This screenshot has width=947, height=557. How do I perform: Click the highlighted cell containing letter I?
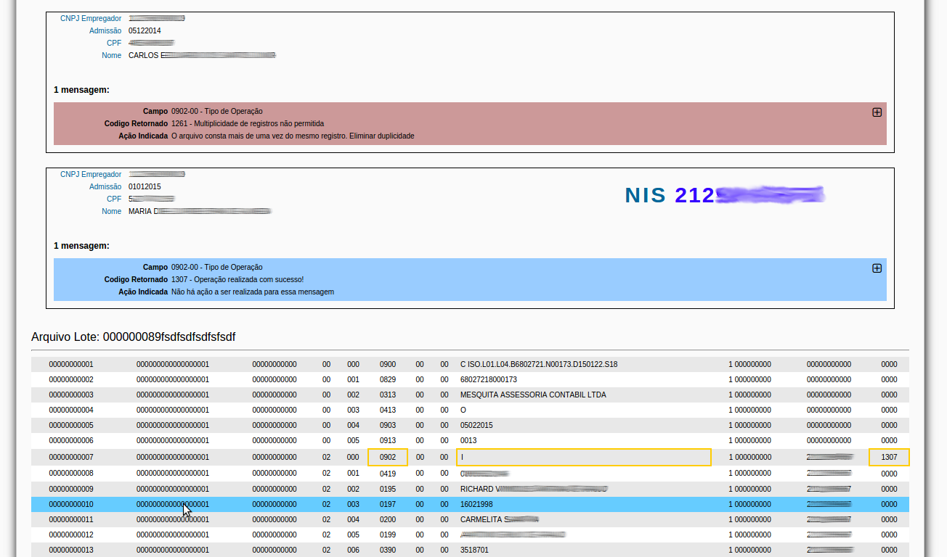point(583,457)
